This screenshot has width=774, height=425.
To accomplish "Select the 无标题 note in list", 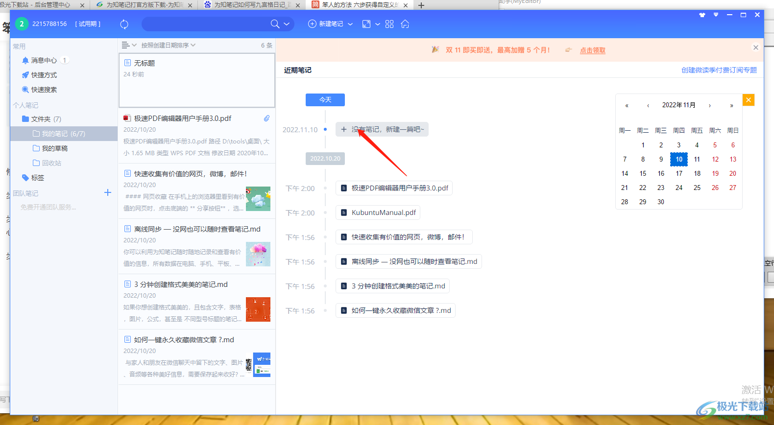I will (197, 80).
